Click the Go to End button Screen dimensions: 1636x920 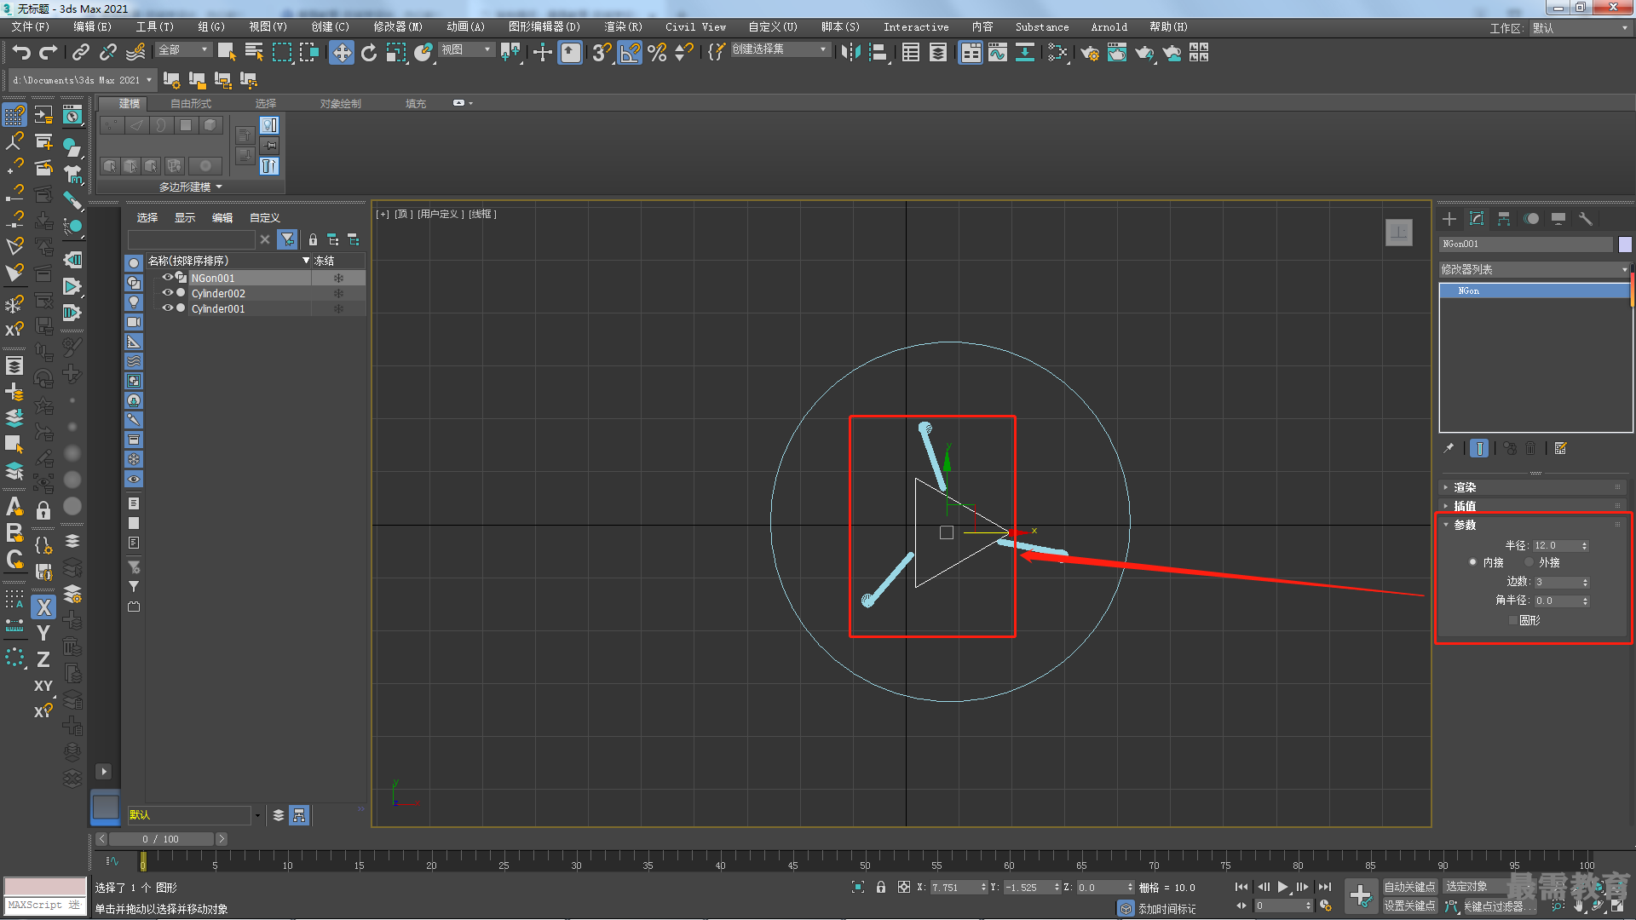[x=1325, y=887]
